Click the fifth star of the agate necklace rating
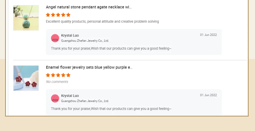This screenshot has height=131, width=255. click(x=68, y=15)
